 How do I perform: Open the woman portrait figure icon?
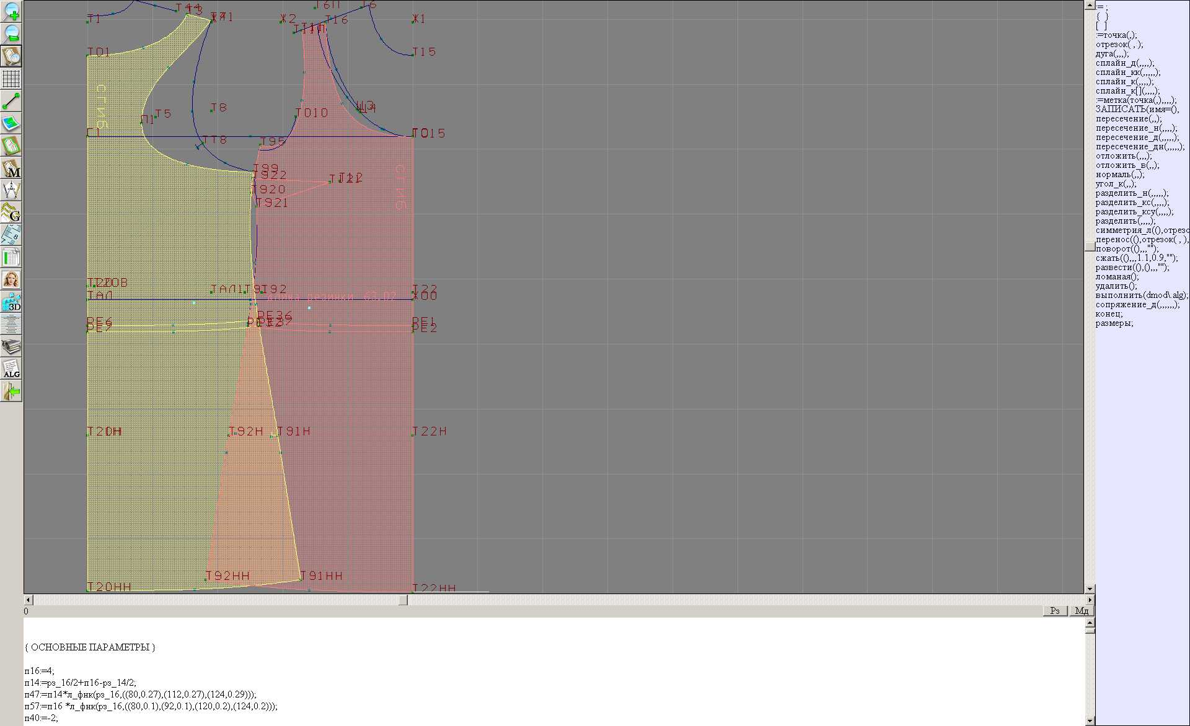[11, 279]
